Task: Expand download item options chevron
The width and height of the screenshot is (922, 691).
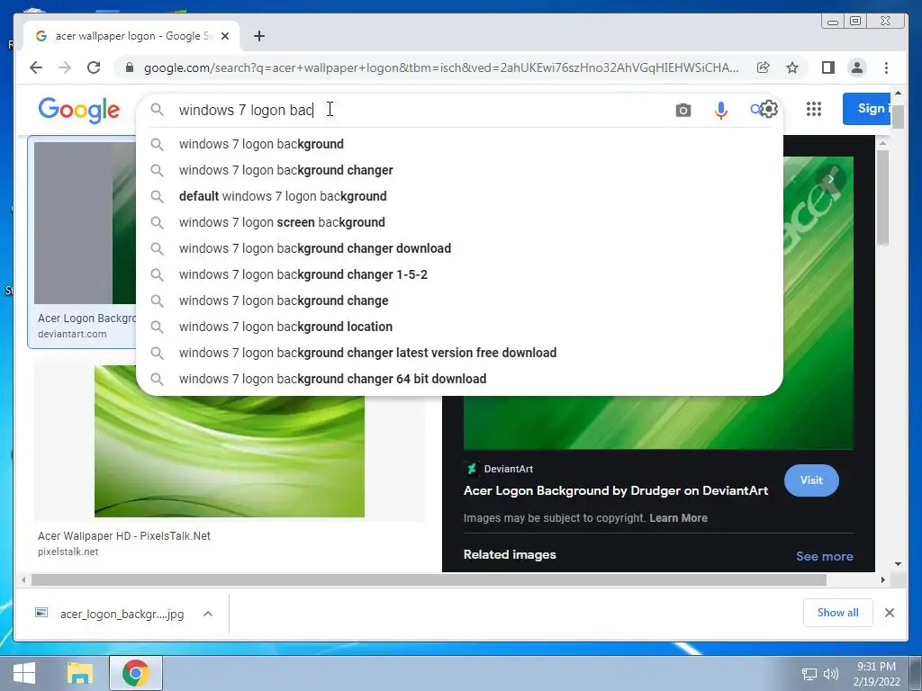Action: (208, 614)
